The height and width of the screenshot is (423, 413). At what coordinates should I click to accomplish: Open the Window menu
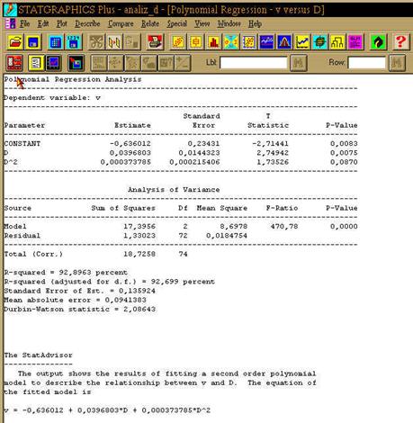pyautogui.click(x=229, y=23)
